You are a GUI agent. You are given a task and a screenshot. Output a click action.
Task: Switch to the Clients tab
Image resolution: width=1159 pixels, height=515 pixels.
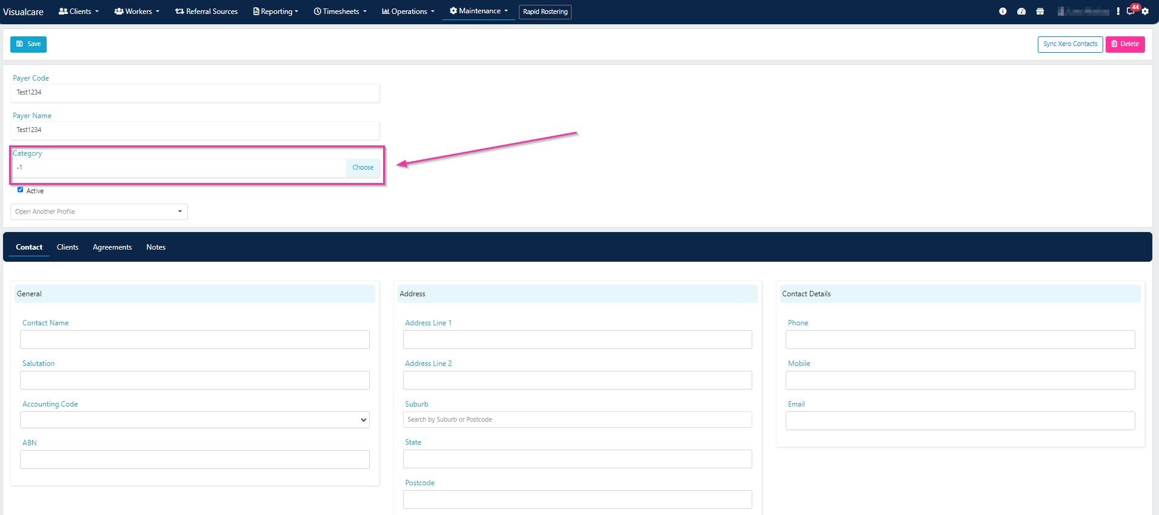[67, 247]
